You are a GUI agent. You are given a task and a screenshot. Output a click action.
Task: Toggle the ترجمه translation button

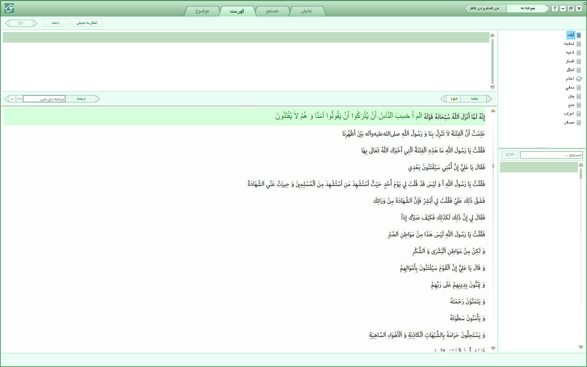(x=81, y=99)
